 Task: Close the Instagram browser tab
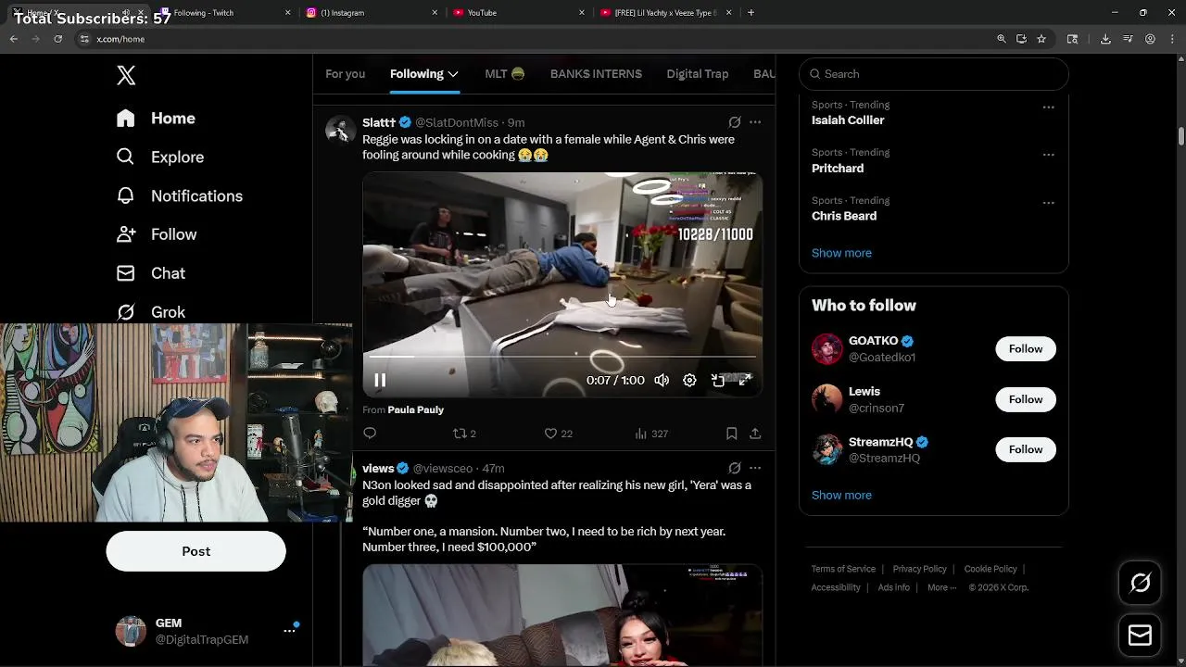435,13
